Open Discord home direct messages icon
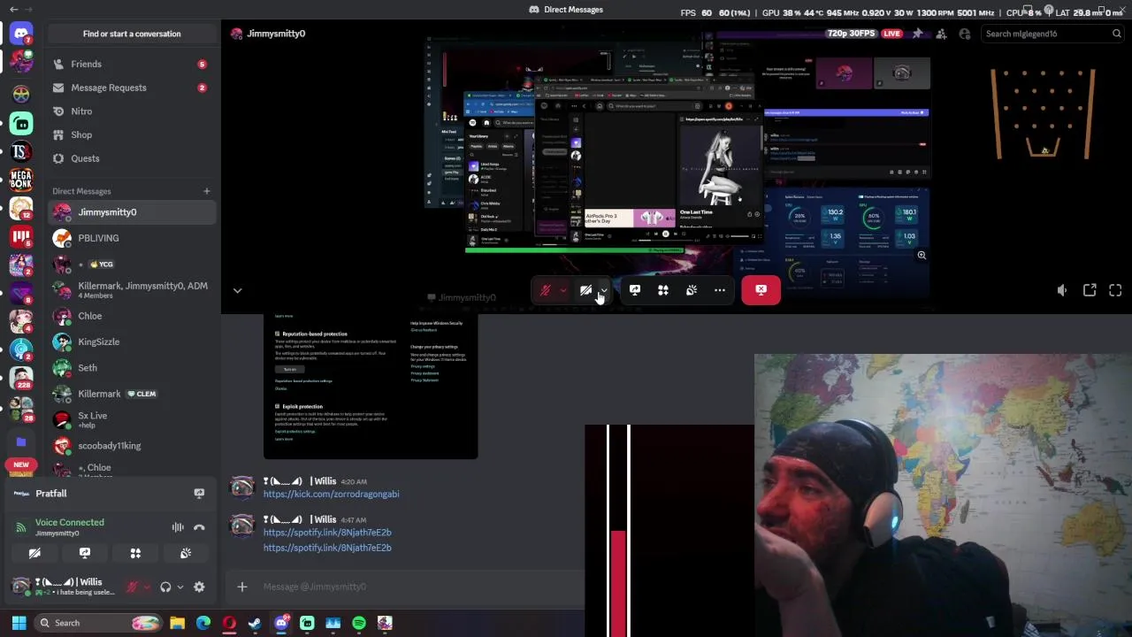 (21, 35)
